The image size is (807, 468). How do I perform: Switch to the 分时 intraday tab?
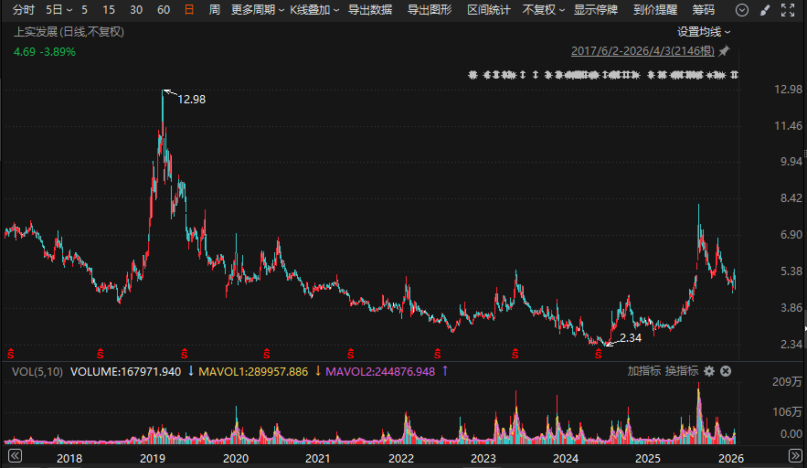click(x=24, y=10)
